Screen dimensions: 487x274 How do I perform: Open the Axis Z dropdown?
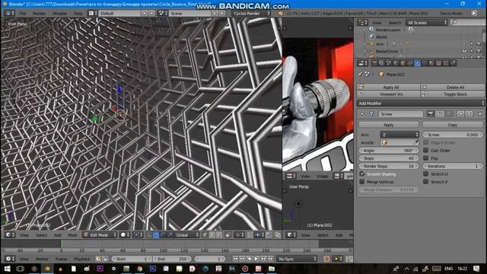(399, 135)
